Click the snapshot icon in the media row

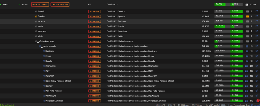pyautogui.click(x=248, y=26)
